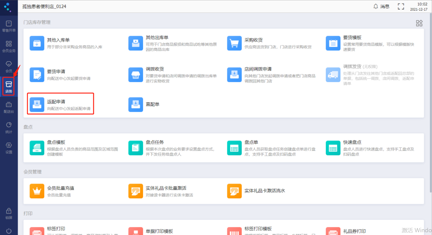Open the 零售开单 sidebar item
Image resolution: width=432 pixels, height=235 pixels.
click(9, 26)
